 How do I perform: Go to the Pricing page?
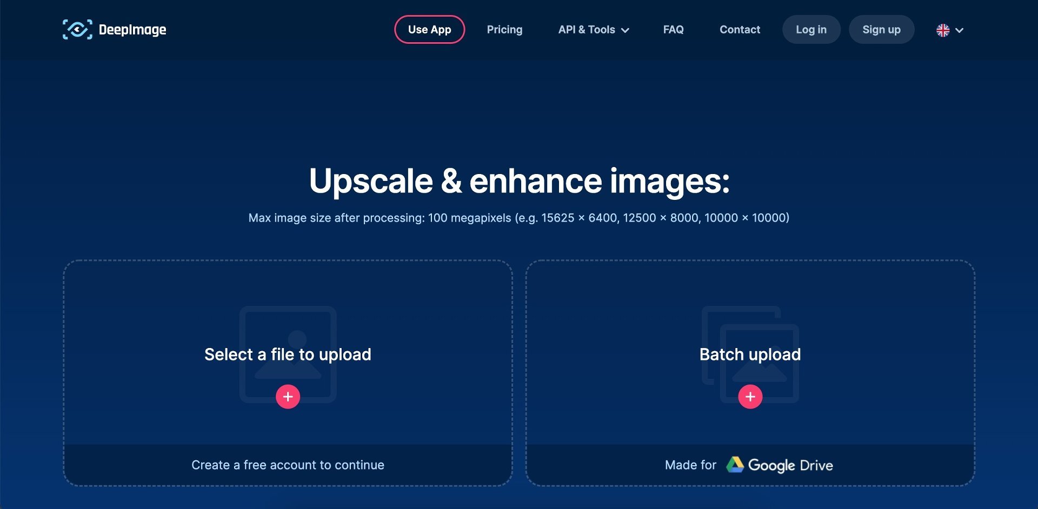(x=504, y=30)
